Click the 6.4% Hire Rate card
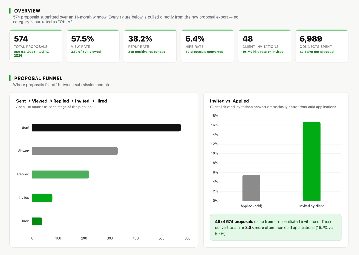Screen dimensions: 359x255 pyautogui.click(x=207, y=46)
